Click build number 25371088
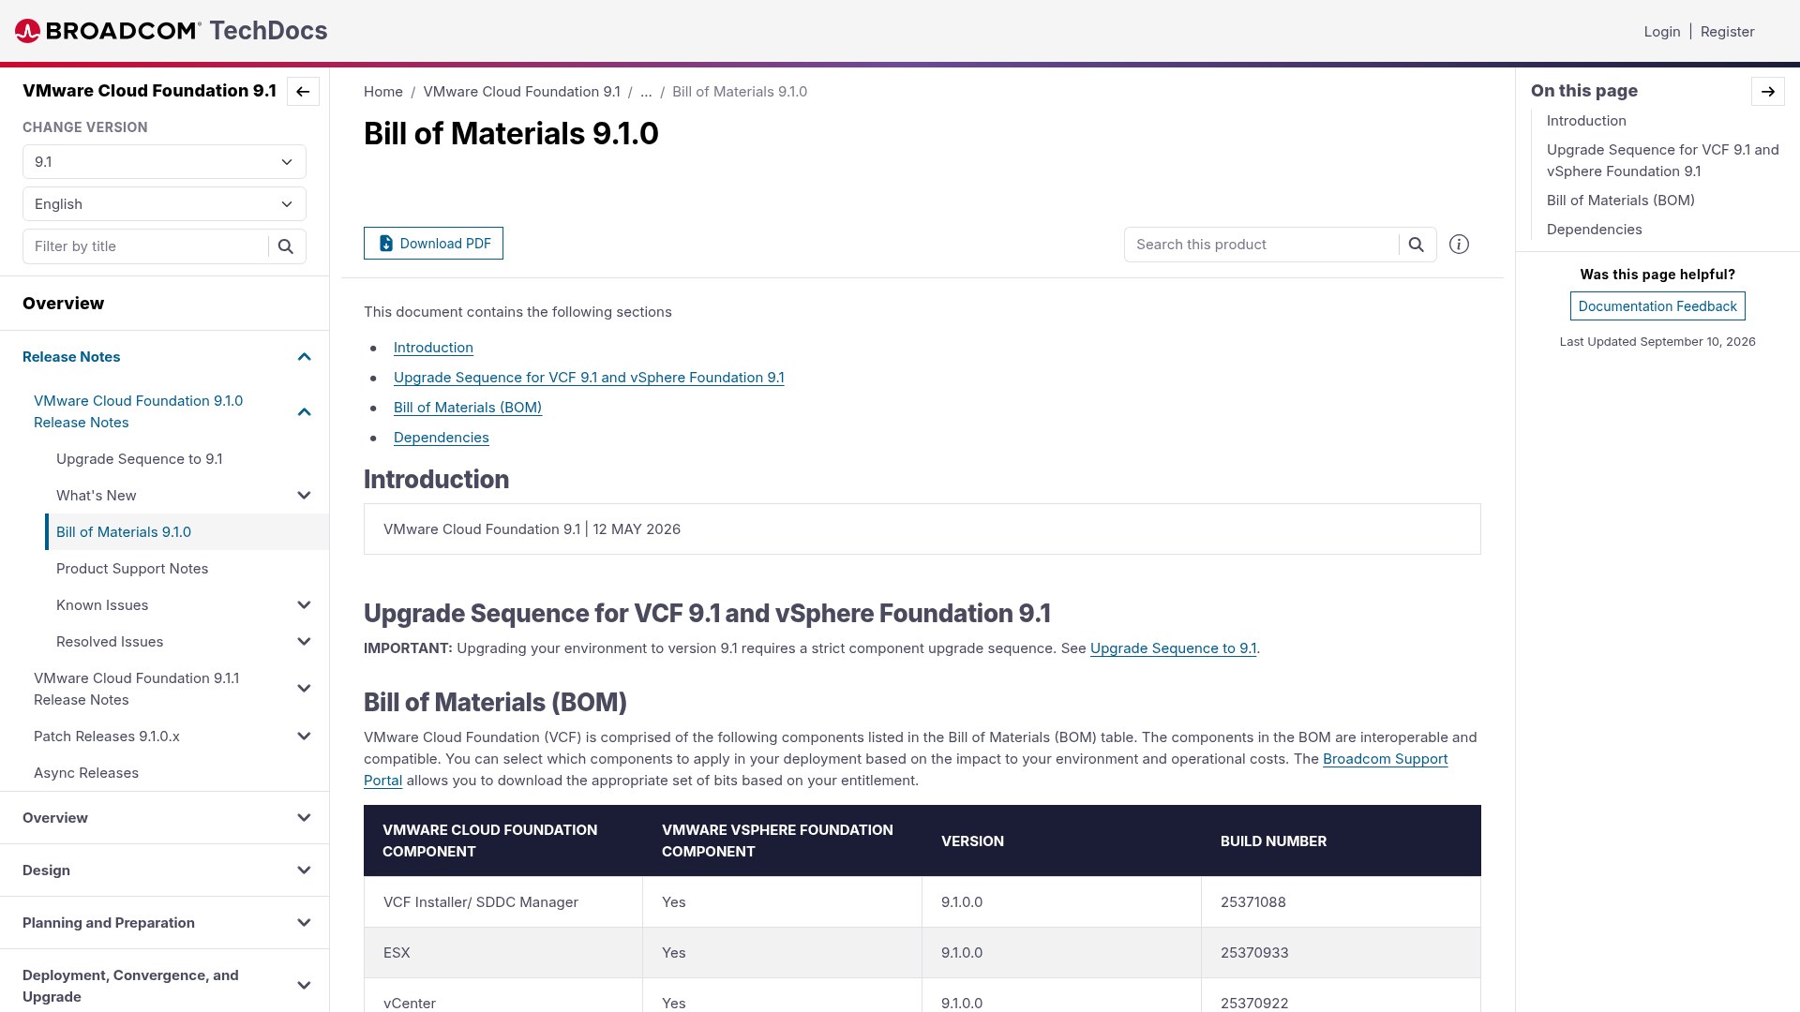1800x1012 pixels. 1253,902
